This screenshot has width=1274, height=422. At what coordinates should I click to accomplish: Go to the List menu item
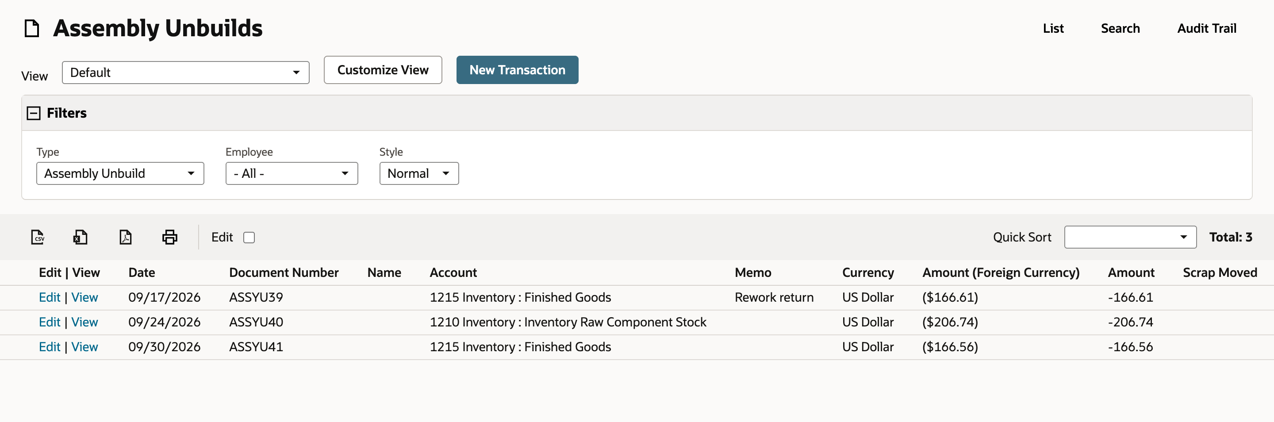click(1053, 28)
